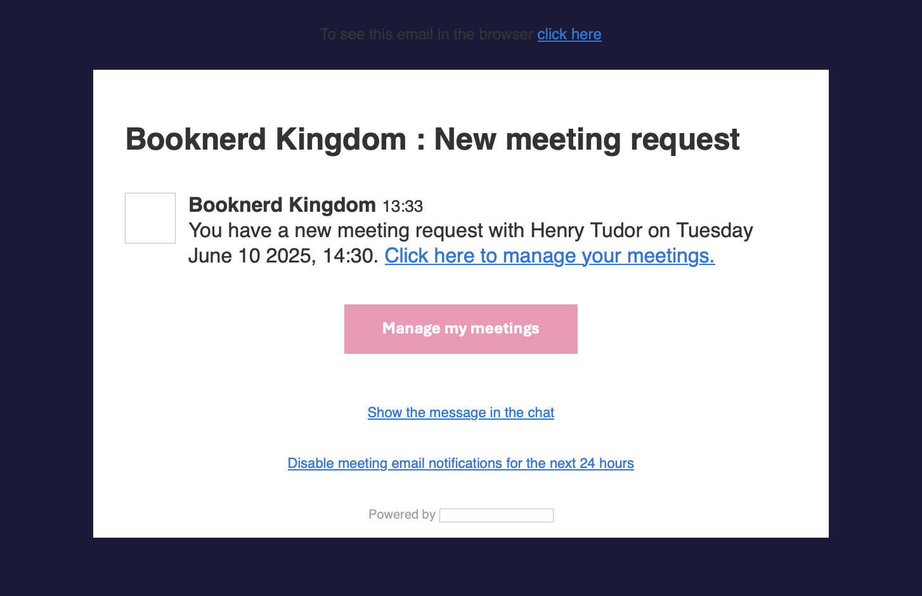Click "To see this email in the browser" text
The width and height of the screenshot is (922, 596).
[426, 34]
